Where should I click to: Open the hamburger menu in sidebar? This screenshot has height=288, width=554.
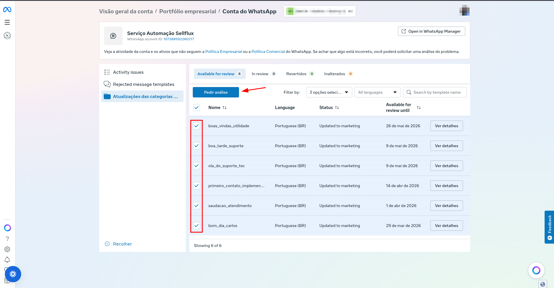coord(7,22)
